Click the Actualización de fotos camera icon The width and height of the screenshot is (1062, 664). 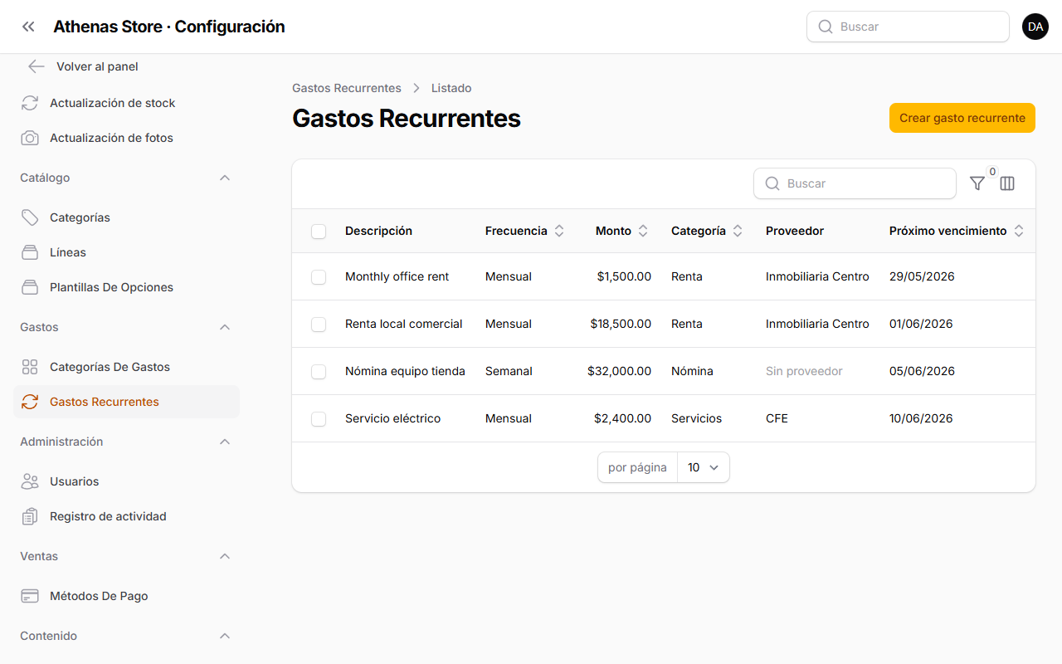pyautogui.click(x=30, y=138)
